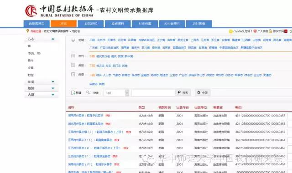The width and height of the screenshot is (292, 173).
Task: Click inside the search keyword text box
Action: coord(153,93)
